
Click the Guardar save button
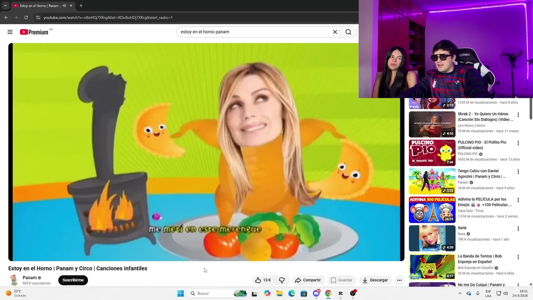(341, 280)
